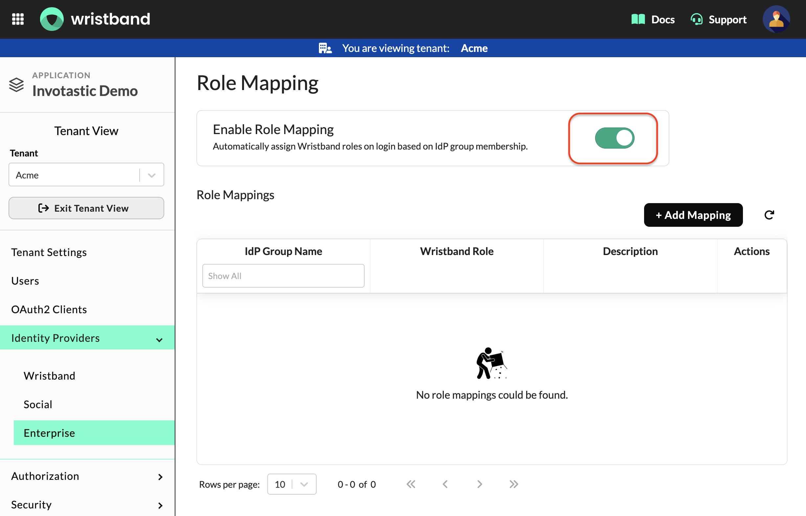Click the application layers icon

point(16,84)
